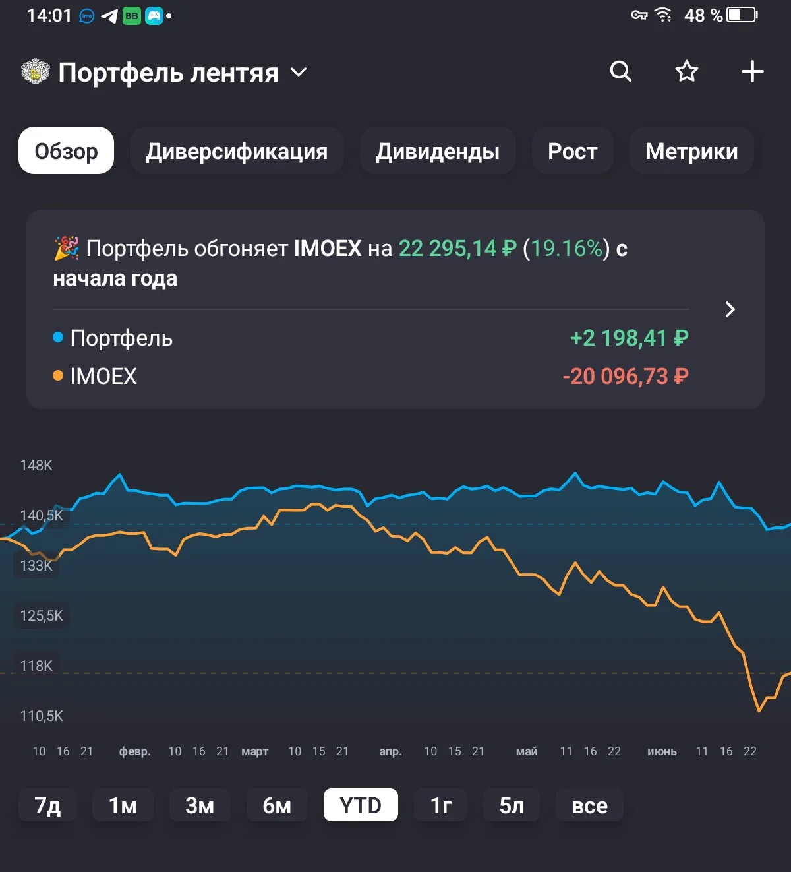Show the все full history range
The width and height of the screenshot is (791, 872).
589,805
